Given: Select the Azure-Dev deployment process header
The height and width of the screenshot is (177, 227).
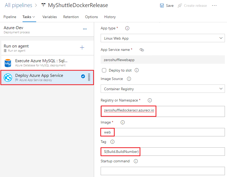Looking at the screenshot, I should [x=47, y=30].
